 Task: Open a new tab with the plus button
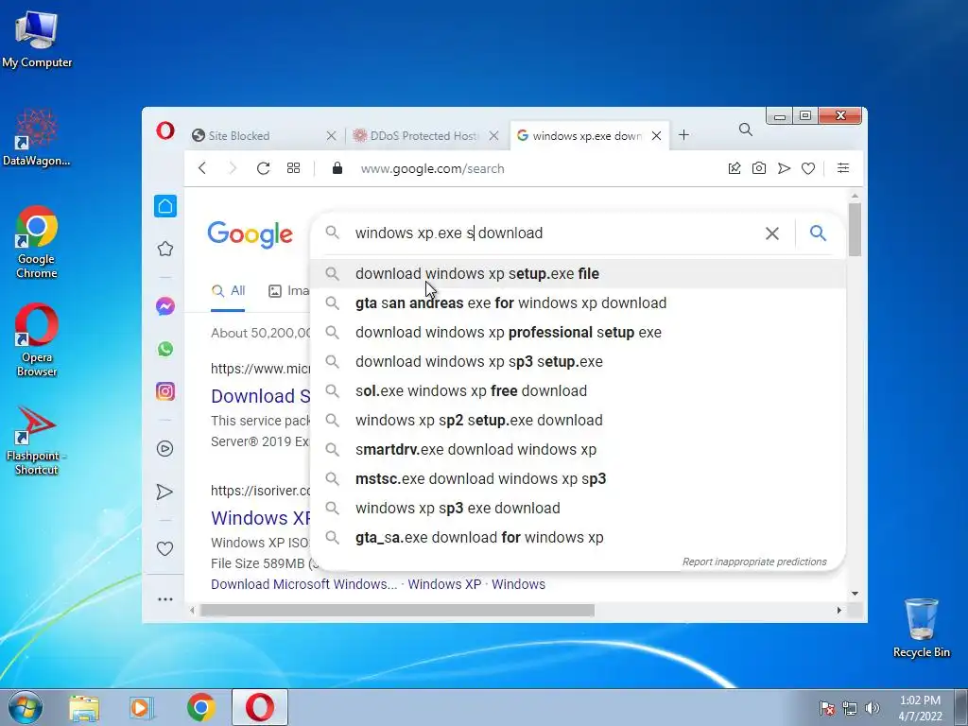tap(683, 135)
